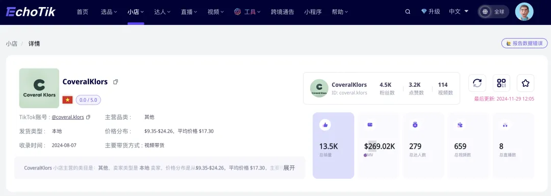Expand description with 展开
551x196 pixels.
[289, 168]
